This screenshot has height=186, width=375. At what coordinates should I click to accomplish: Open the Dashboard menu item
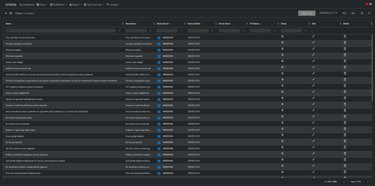coord(26,5)
